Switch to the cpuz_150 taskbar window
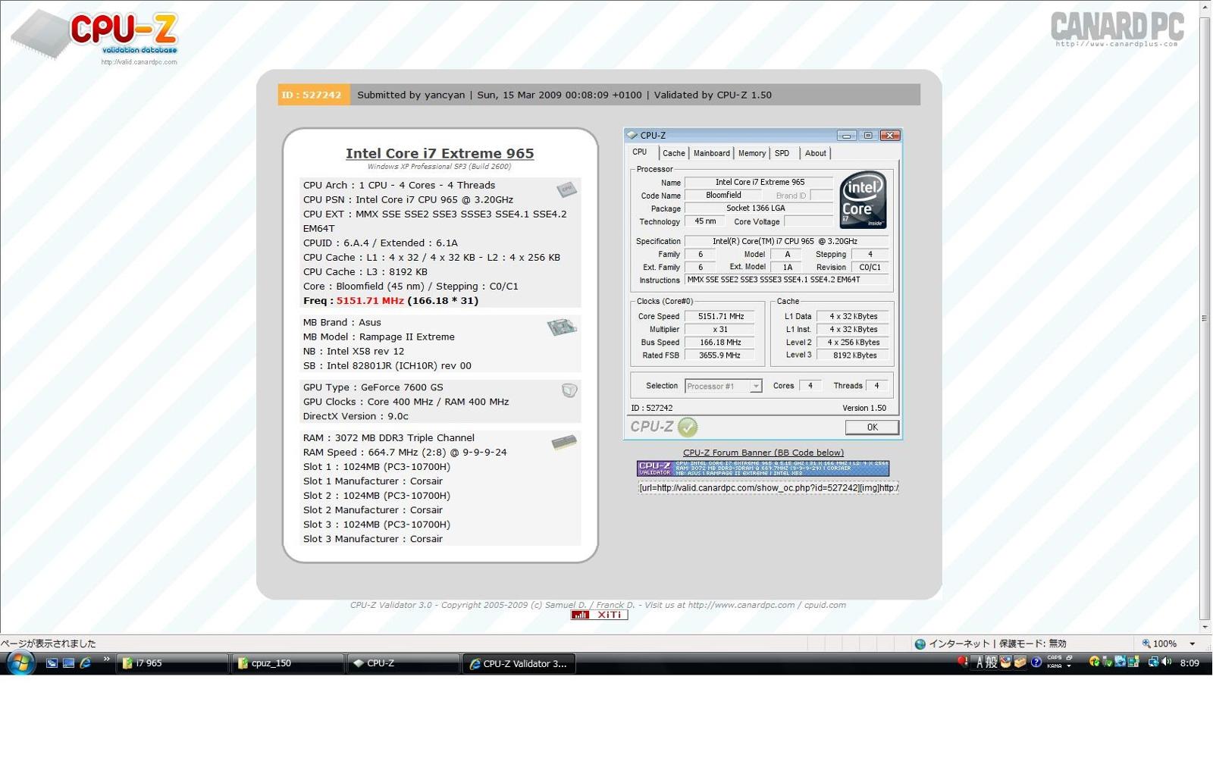This screenshot has width=1213, height=758. point(287,663)
